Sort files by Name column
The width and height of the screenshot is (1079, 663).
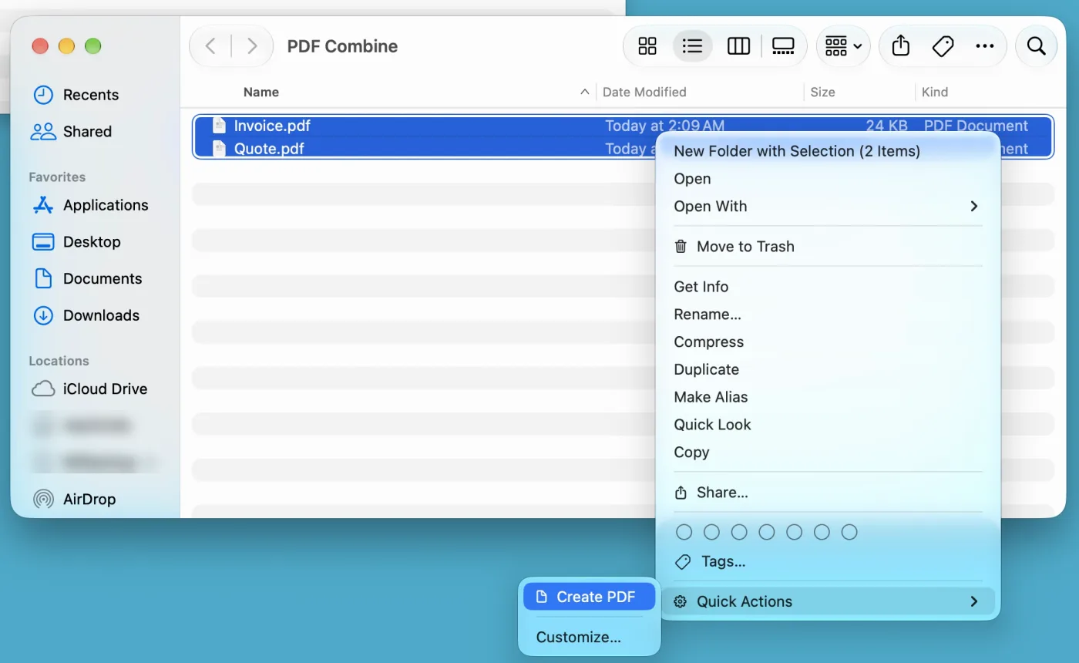click(261, 92)
